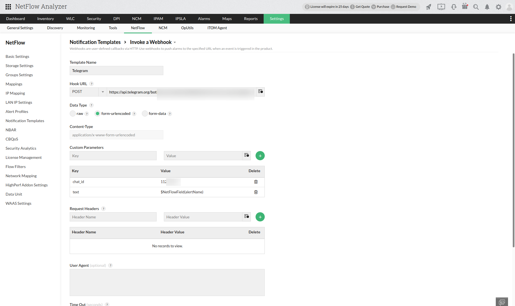Open the alarms bell icon
The height and width of the screenshot is (306, 515).
pyautogui.click(x=487, y=7)
